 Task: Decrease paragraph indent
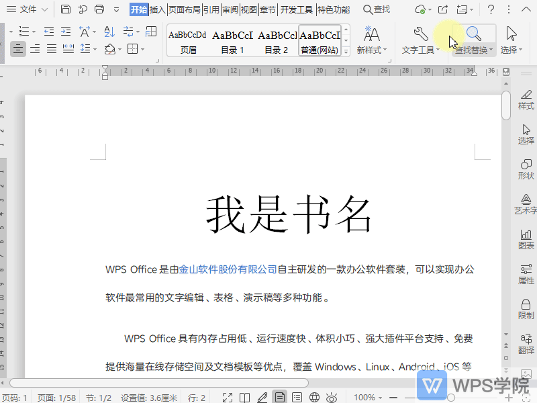point(49,32)
